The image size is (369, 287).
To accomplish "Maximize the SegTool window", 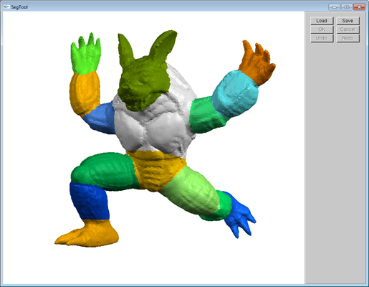I will click(347, 7).
